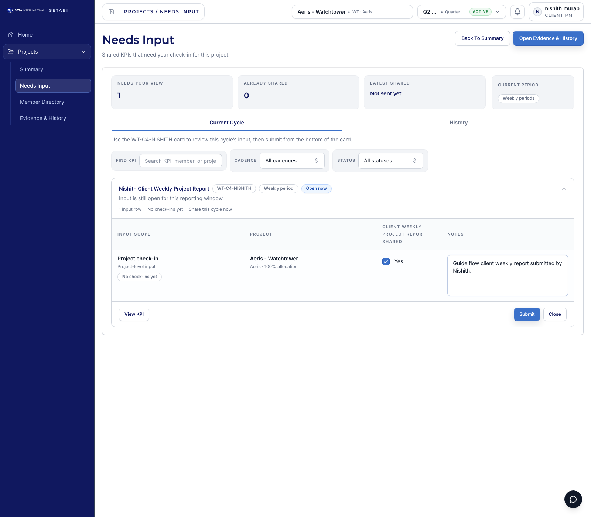Viewport: 591px width, 517px height.
Task: Select Member Directory in the sidebar
Action: (x=42, y=102)
